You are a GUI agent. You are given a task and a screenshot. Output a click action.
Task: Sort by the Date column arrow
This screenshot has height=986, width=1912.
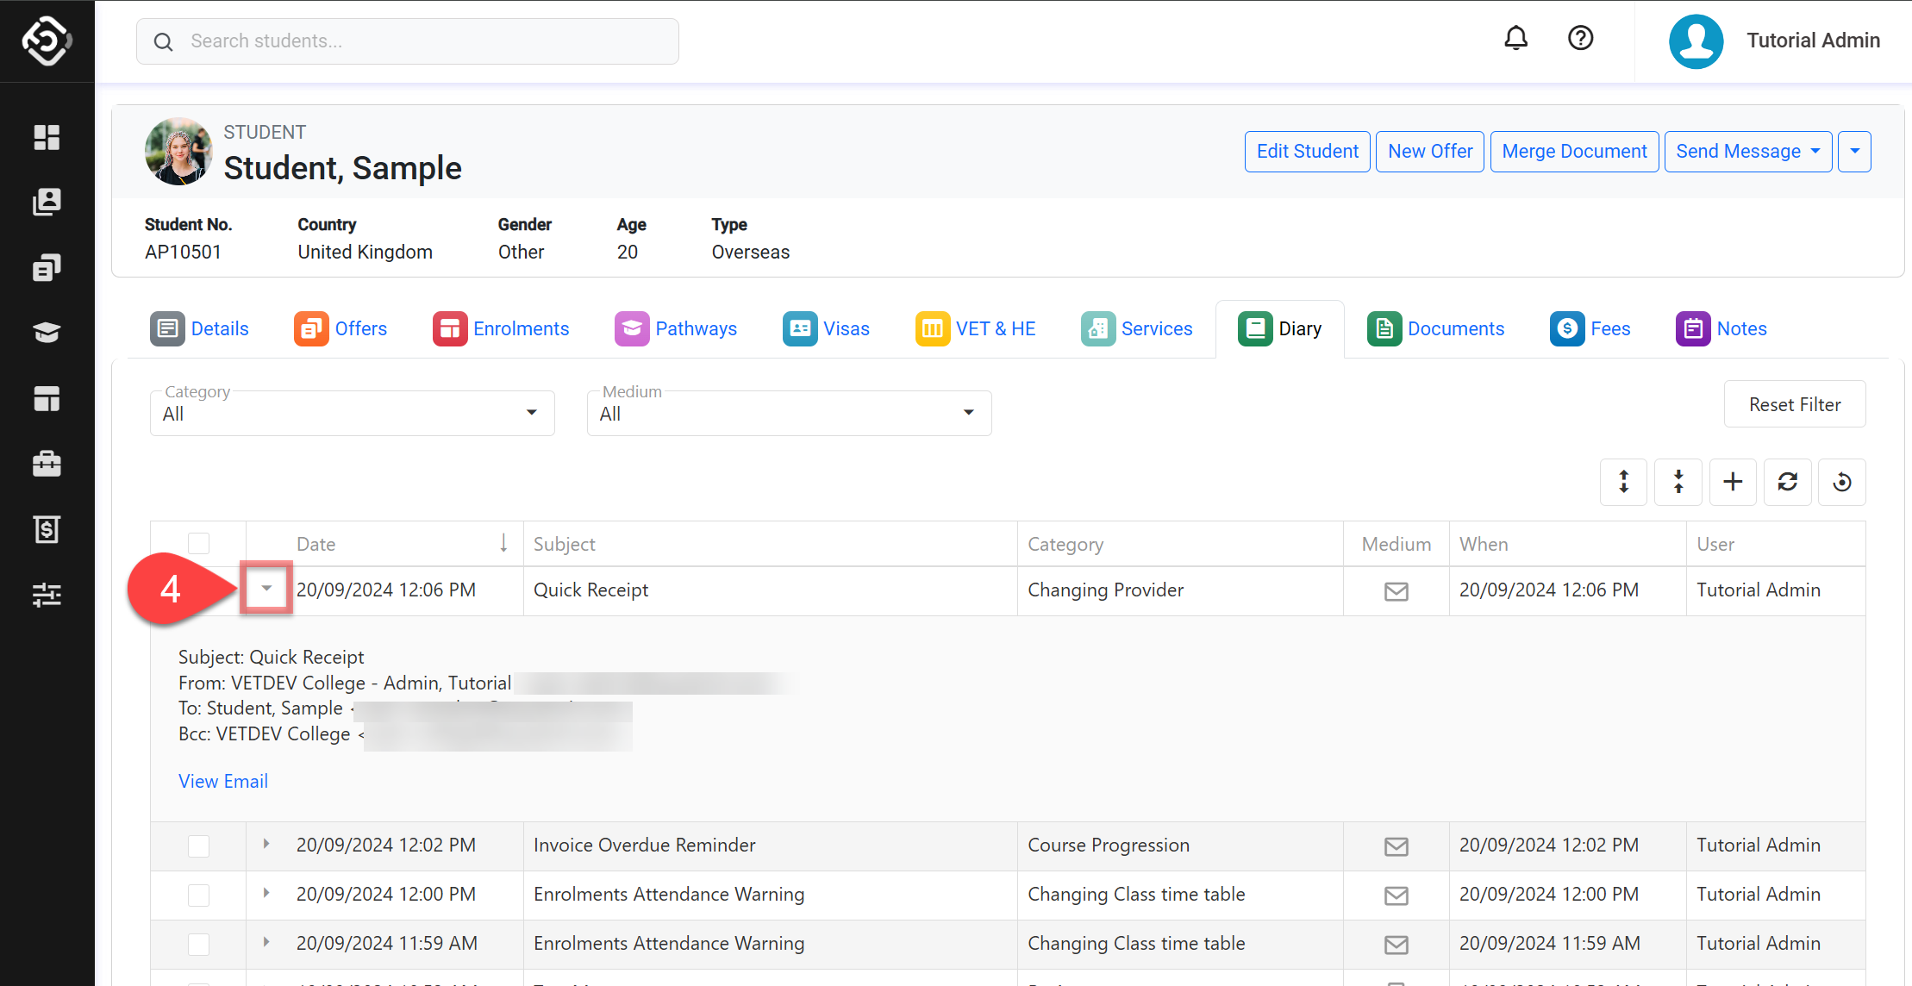[x=503, y=543]
